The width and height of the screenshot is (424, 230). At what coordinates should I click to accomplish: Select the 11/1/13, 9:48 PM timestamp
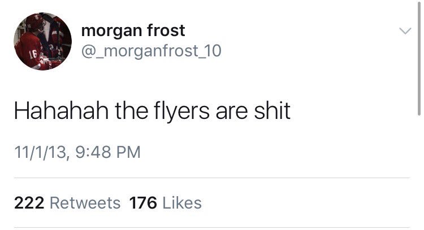pos(77,152)
